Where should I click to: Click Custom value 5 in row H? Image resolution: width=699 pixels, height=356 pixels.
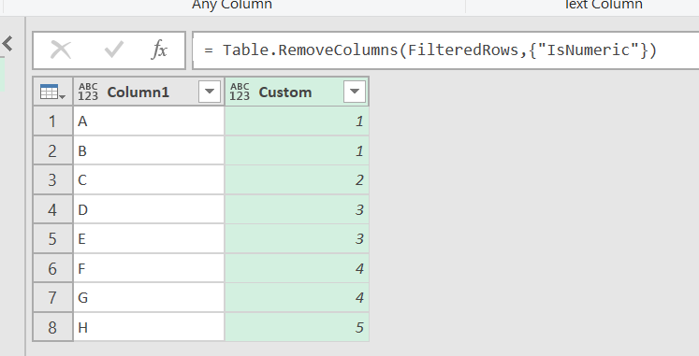pos(297,328)
